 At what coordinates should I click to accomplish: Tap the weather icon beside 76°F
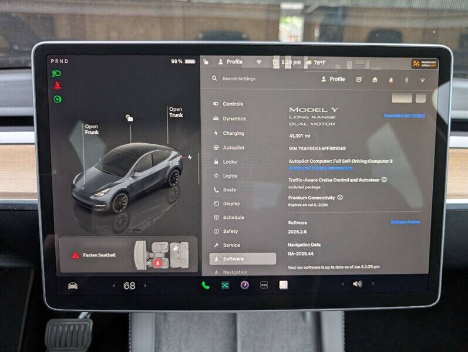pos(309,62)
